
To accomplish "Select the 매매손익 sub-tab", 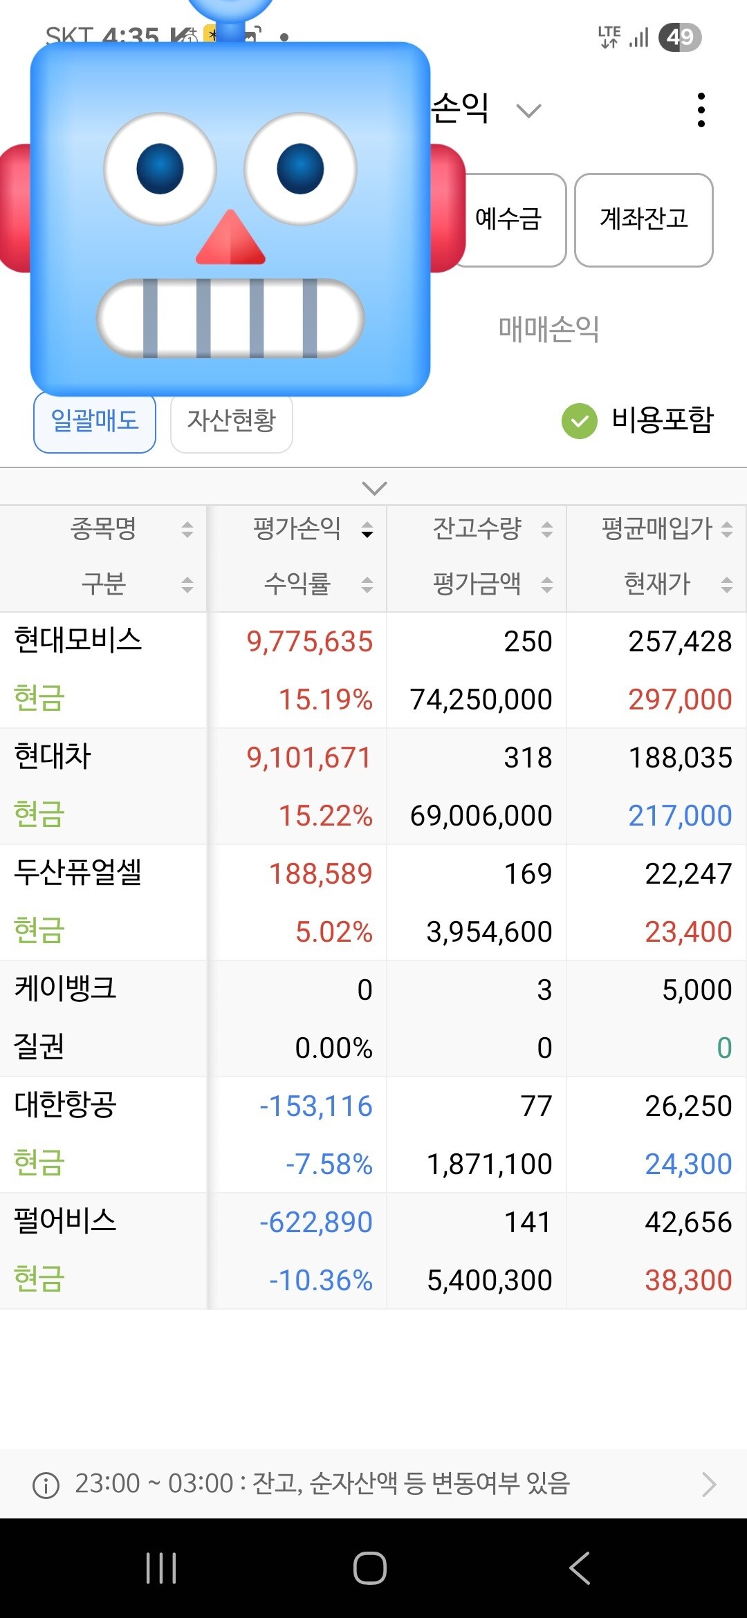I will [x=548, y=329].
